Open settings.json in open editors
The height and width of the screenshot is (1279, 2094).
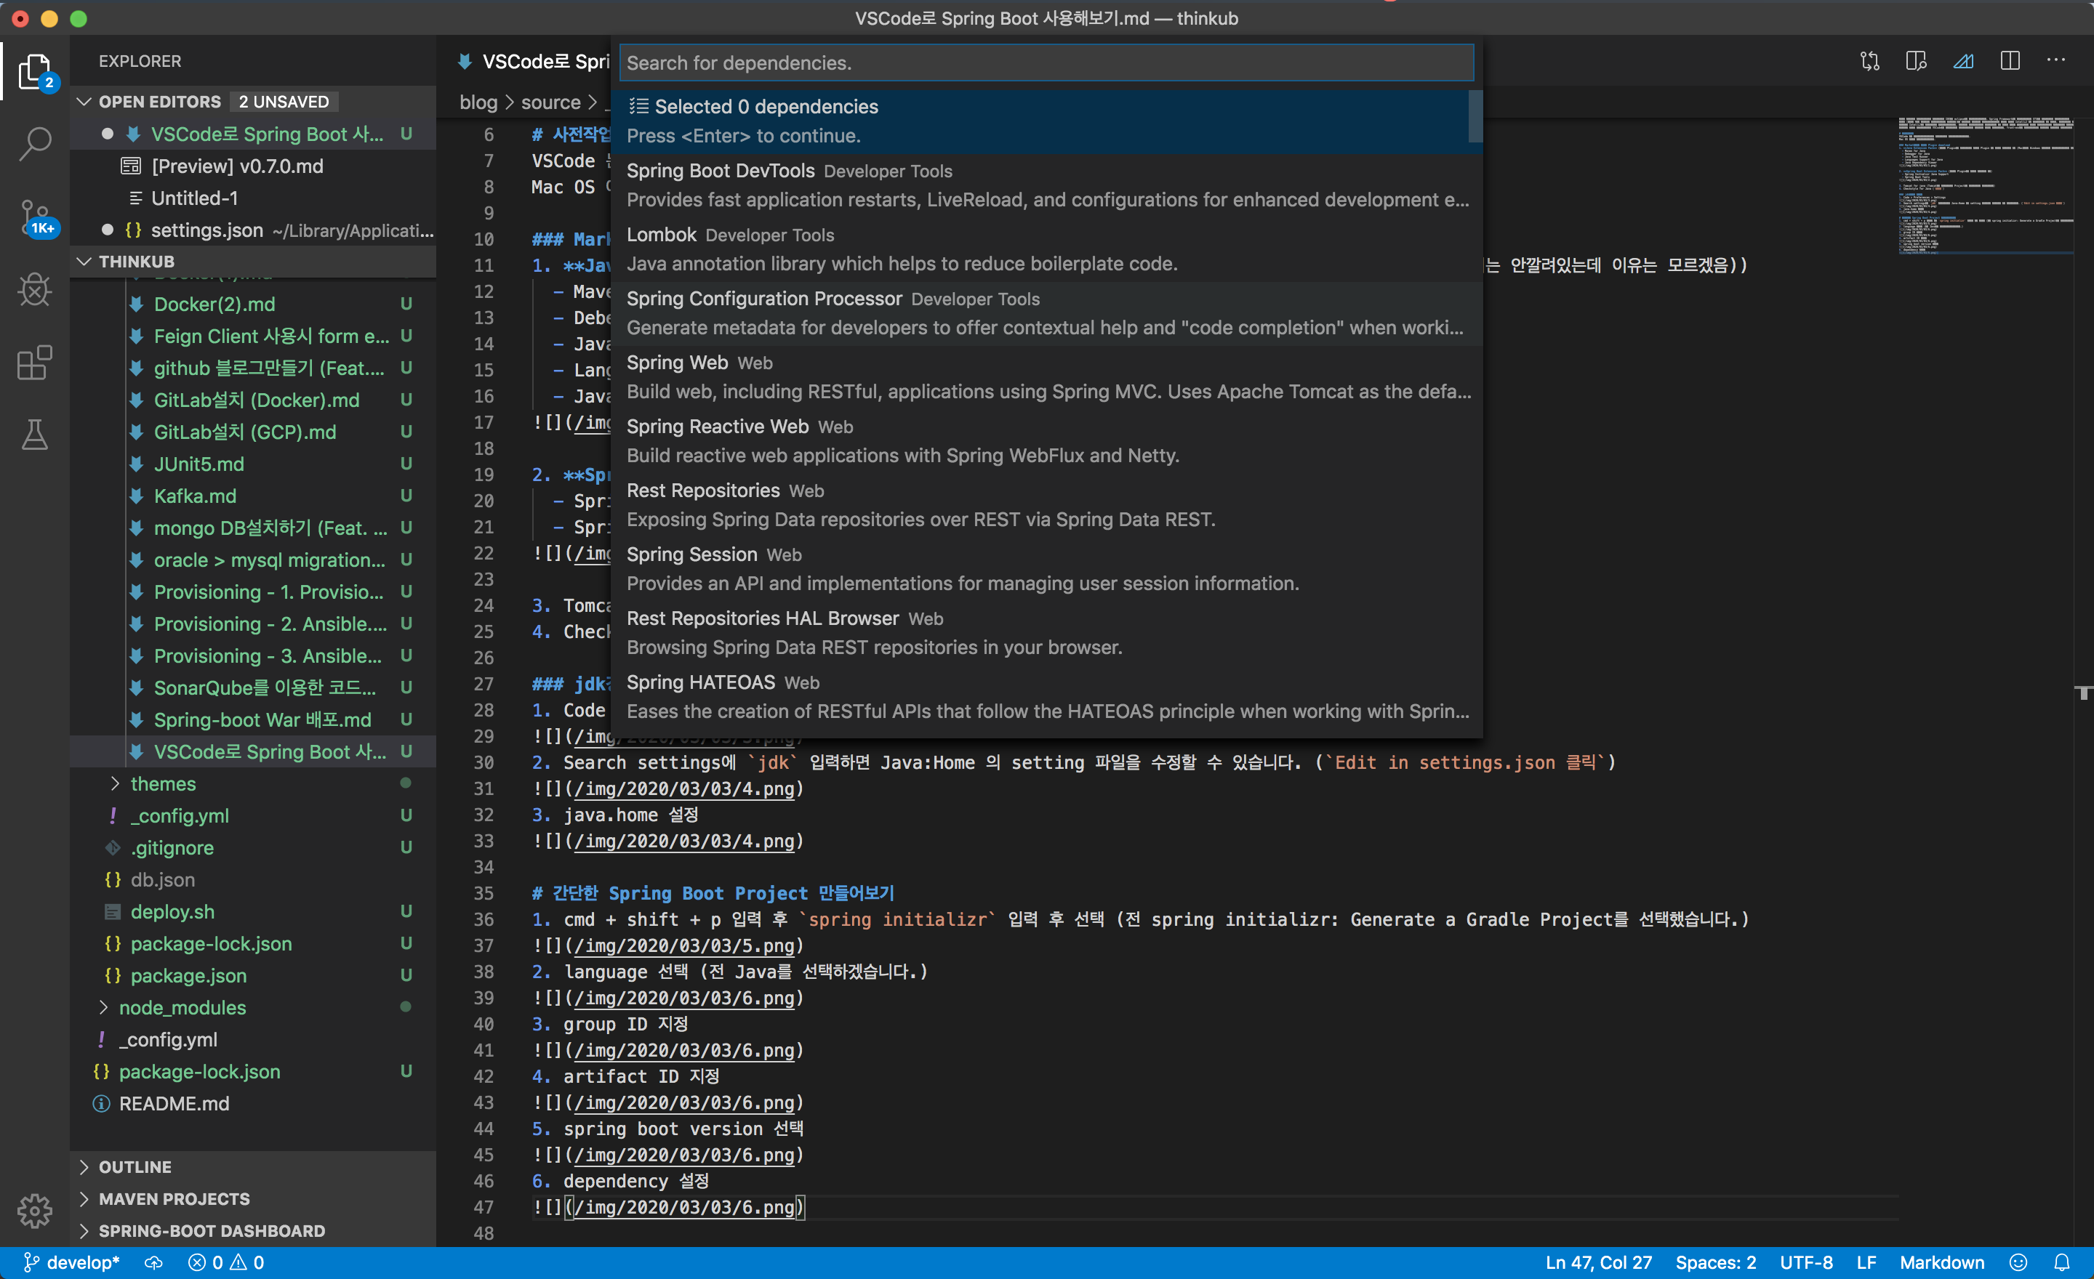coord(253,230)
